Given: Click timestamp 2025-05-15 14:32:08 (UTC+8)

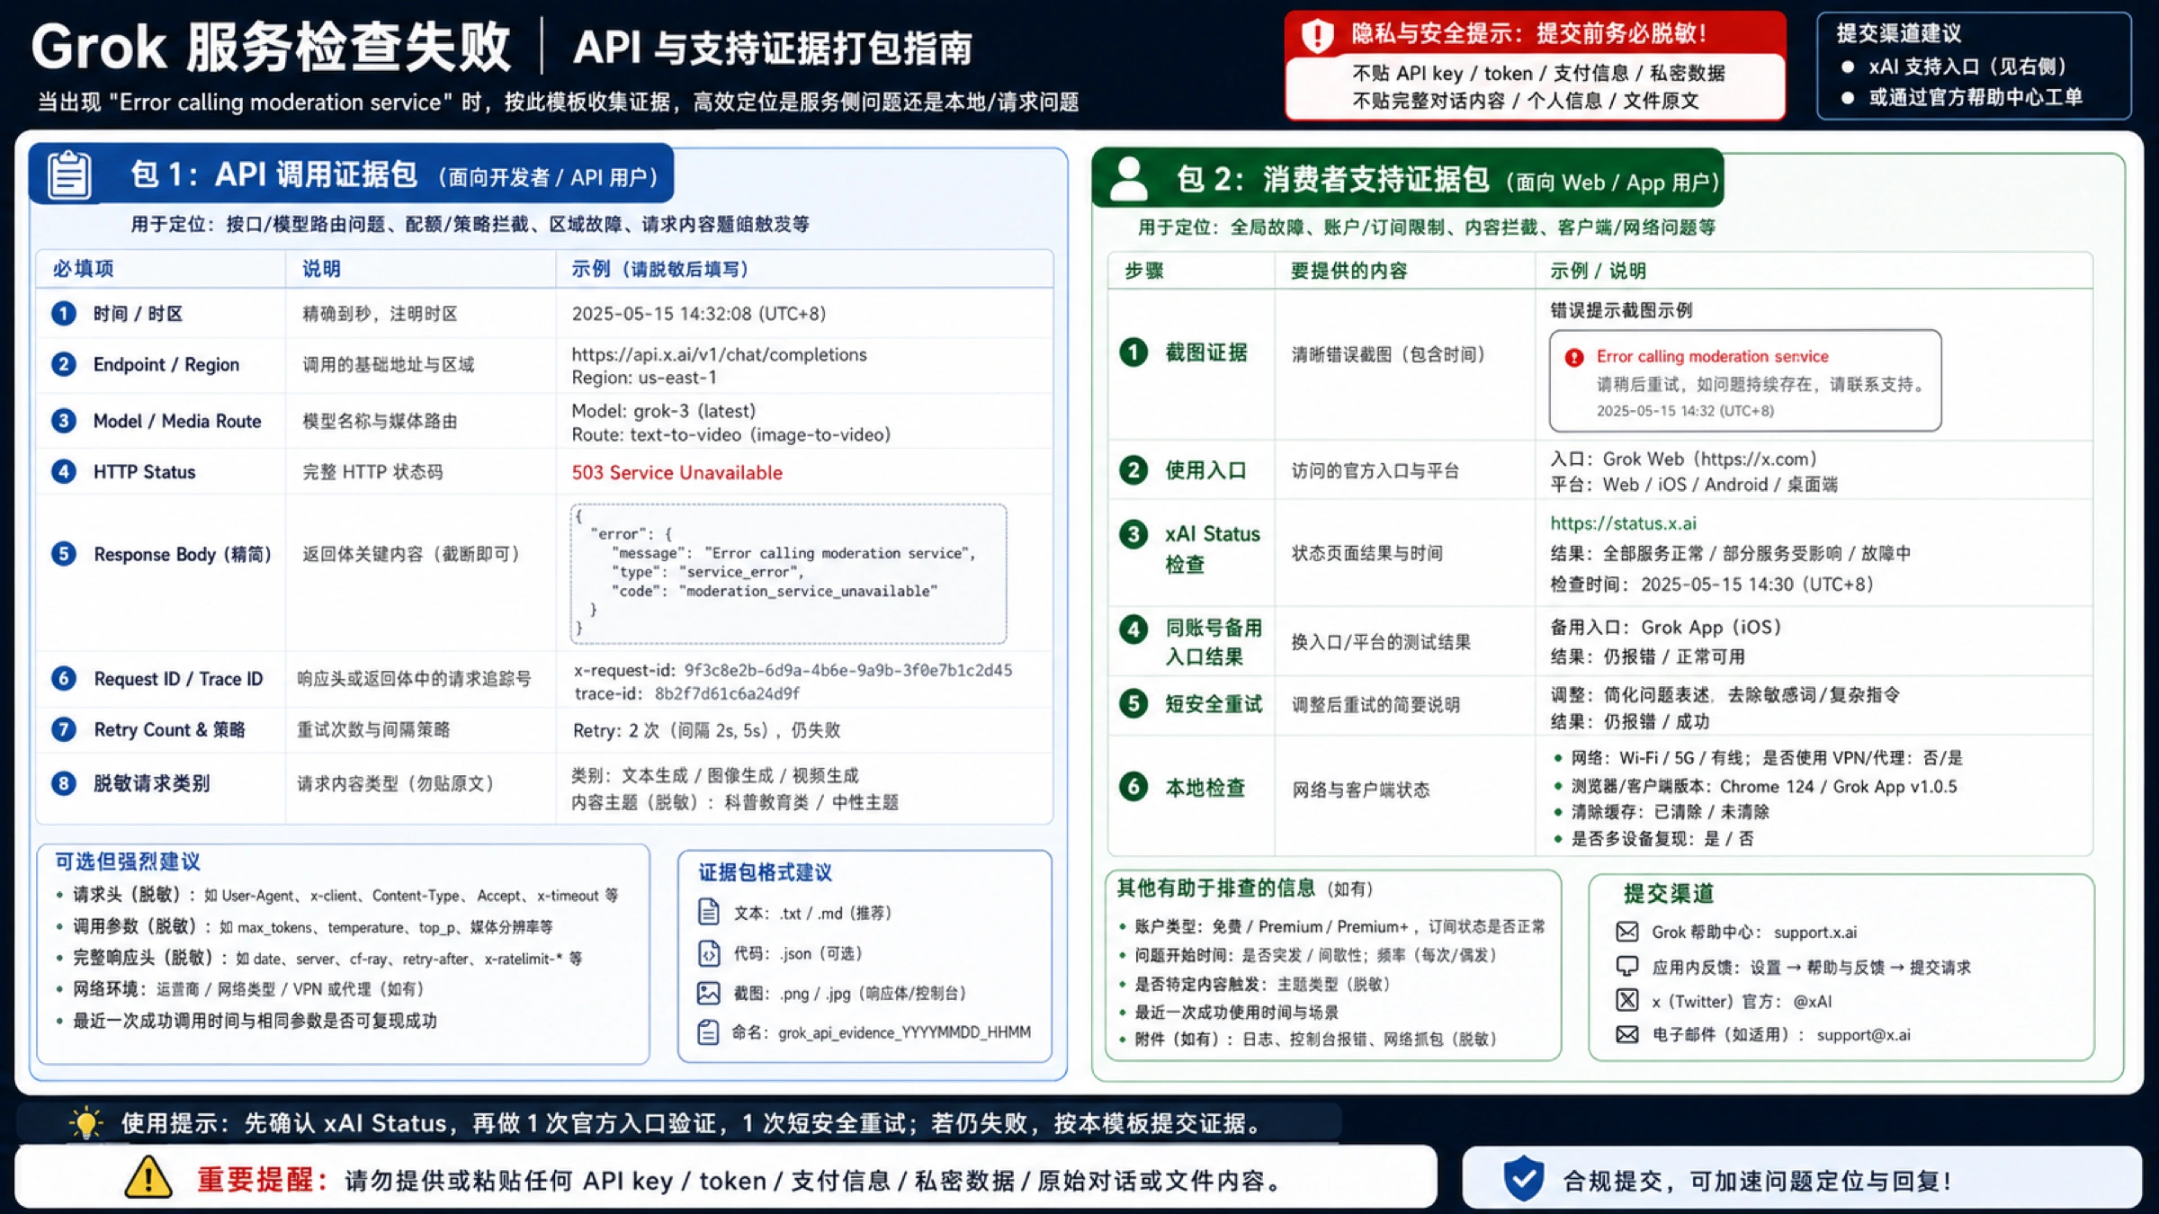Looking at the screenshot, I should (699, 314).
